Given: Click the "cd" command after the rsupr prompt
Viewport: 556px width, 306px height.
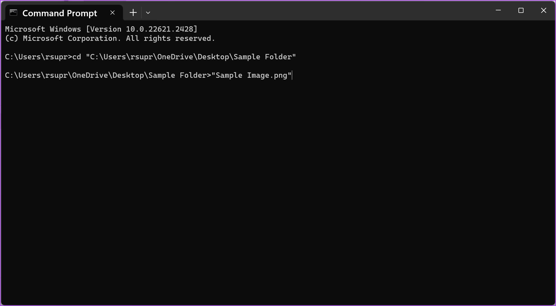Looking at the screenshot, I should (77, 57).
